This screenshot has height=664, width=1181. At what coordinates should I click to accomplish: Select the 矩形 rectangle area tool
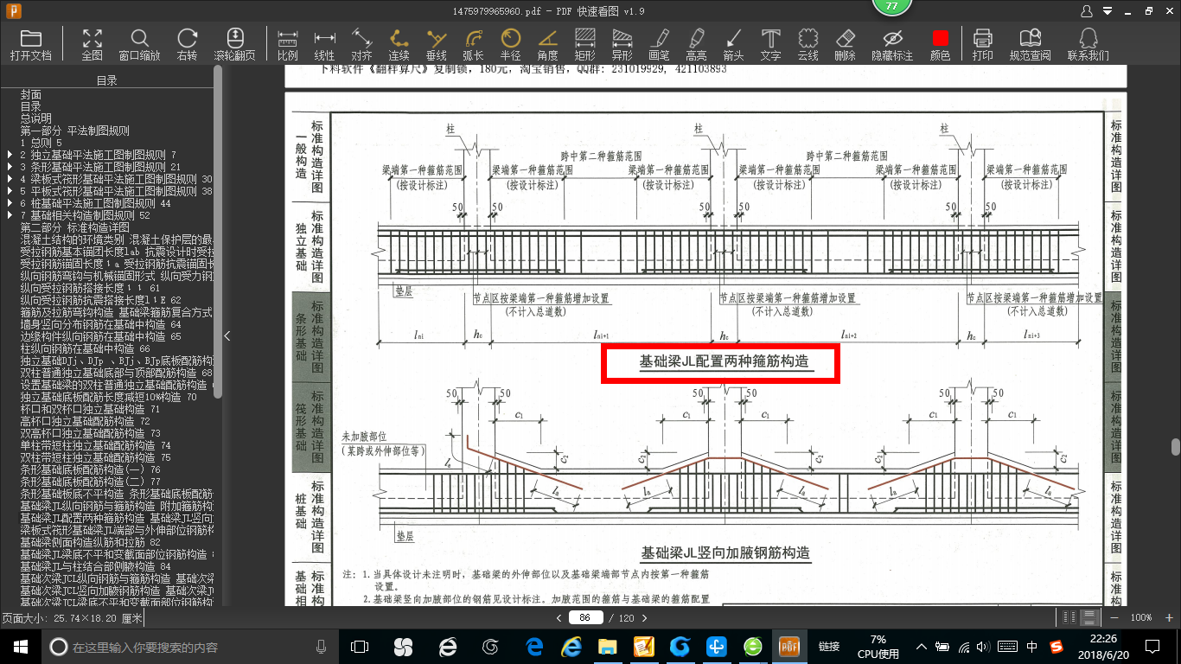pyautogui.click(x=585, y=39)
